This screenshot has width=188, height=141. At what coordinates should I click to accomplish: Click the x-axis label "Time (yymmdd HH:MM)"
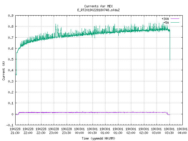pyautogui.click(x=98, y=138)
